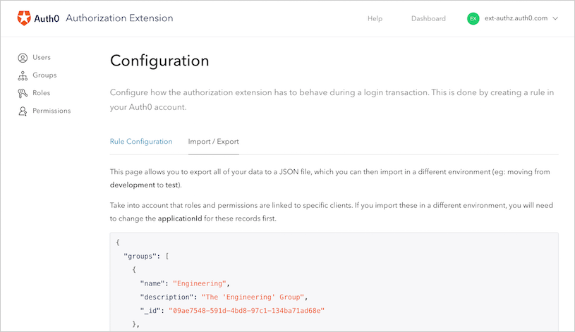Click the "_id" key in the JSON
Image resolution: width=575 pixels, height=332 pixels.
coord(150,311)
